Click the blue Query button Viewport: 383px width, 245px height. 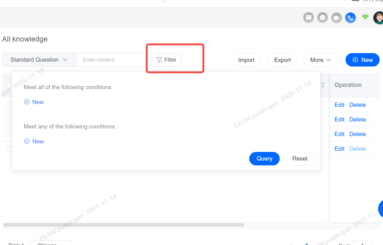(x=264, y=158)
